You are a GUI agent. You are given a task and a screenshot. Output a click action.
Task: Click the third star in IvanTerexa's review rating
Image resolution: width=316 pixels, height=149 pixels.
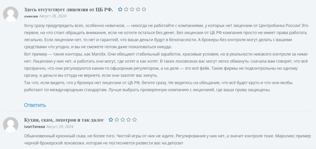[123, 120]
